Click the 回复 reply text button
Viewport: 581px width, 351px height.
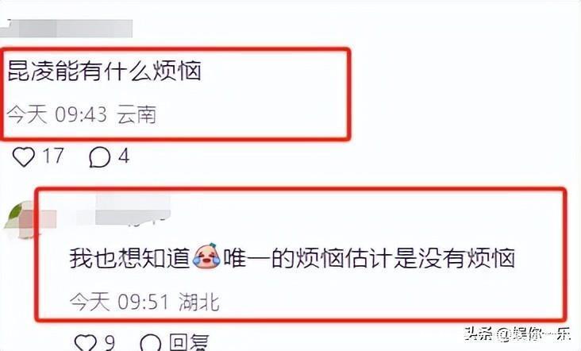coord(189,342)
